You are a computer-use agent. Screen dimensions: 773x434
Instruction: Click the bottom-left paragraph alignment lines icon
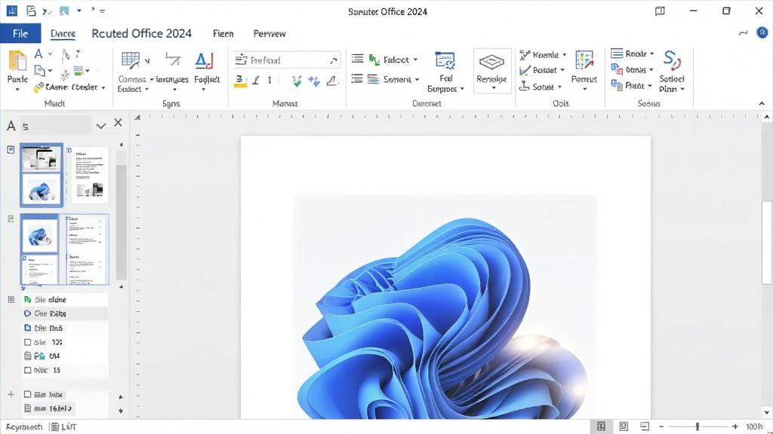(x=357, y=78)
